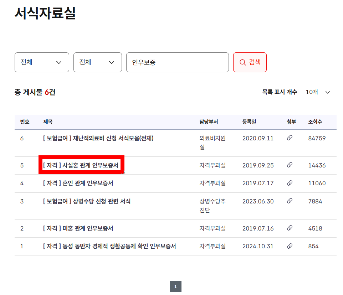Open the 재난적의료비 신청 서식모음(전체) post
Image resolution: width=343 pixels, height=295 pixels.
coord(98,138)
